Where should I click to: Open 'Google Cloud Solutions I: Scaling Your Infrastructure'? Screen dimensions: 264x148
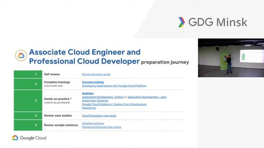(x=114, y=104)
